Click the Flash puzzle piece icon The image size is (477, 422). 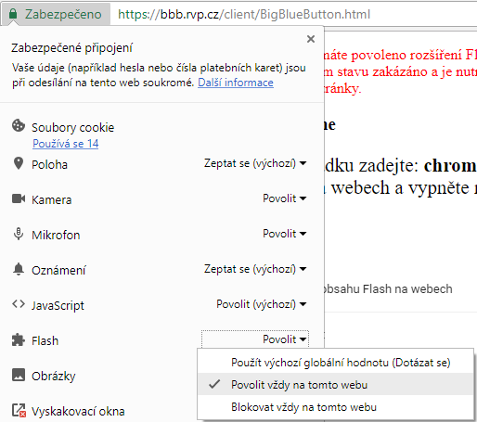pos(19,339)
